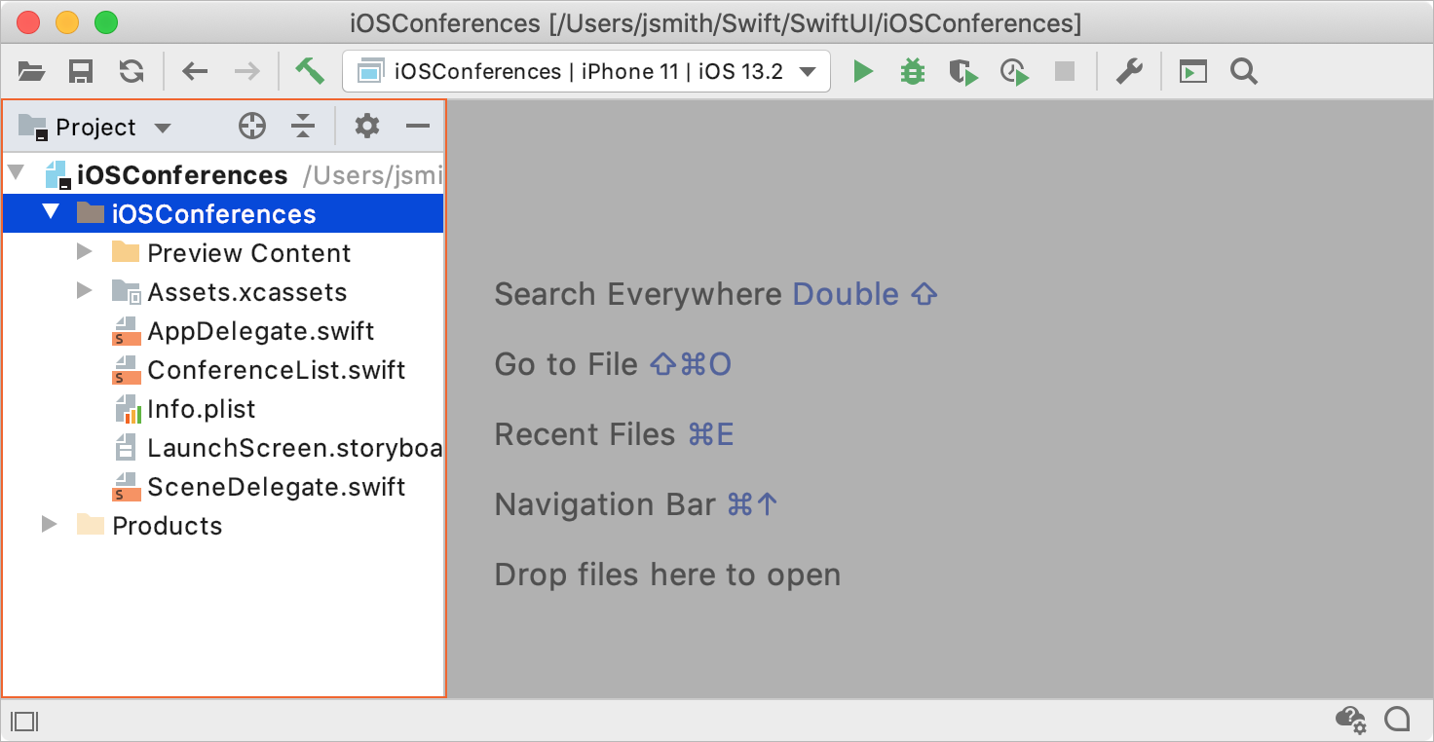
Task: Select the Preview Content folder
Action: pyautogui.click(x=223, y=253)
